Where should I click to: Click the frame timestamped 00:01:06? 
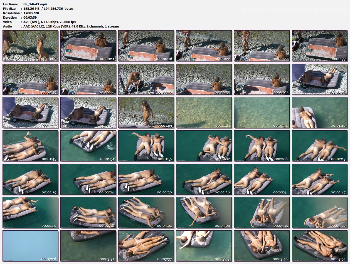point(320,79)
